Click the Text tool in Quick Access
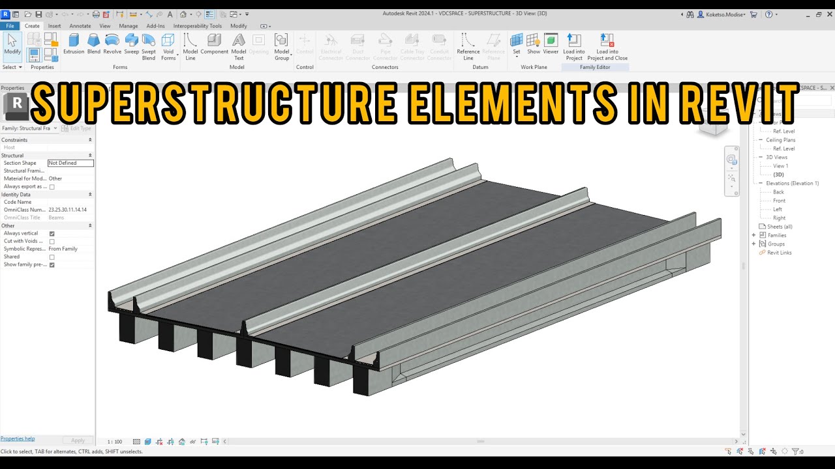The height and width of the screenshot is (469, 835). [170, 14]
